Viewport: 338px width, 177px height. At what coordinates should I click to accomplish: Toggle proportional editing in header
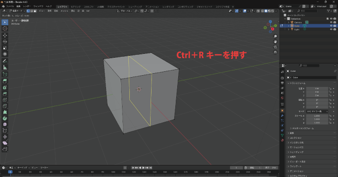[x=152, y=11]
